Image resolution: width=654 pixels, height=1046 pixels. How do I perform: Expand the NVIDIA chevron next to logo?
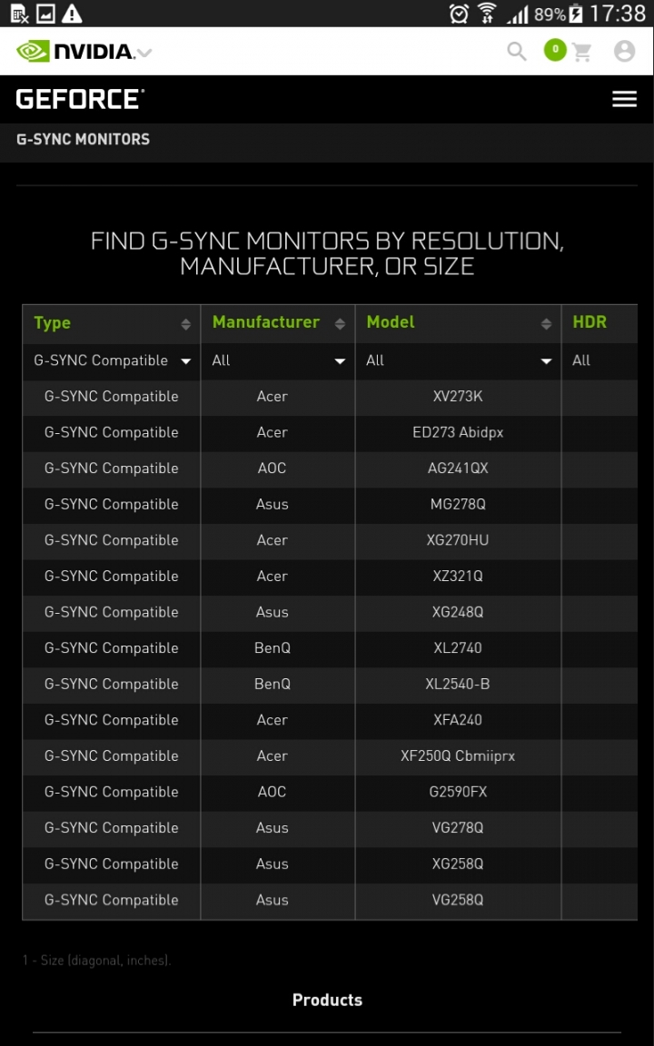[144, 53]
